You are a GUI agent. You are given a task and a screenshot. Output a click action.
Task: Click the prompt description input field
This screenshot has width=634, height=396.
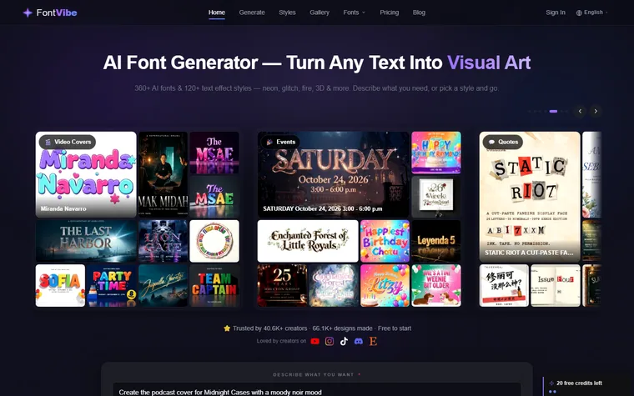317,390
